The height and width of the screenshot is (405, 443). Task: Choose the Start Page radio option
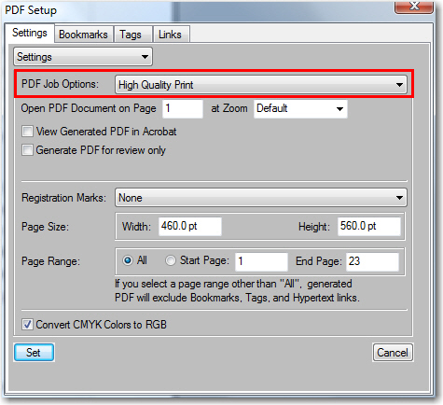tap(171, 260)
